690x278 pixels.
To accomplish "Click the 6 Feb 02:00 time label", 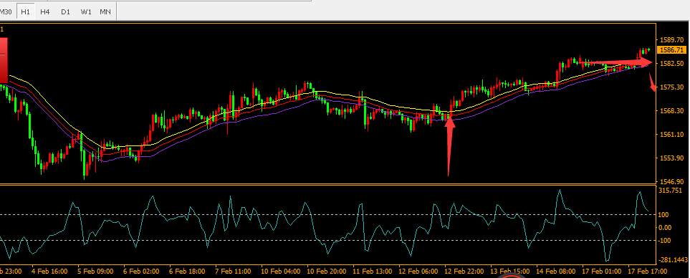I will point(141,272).
